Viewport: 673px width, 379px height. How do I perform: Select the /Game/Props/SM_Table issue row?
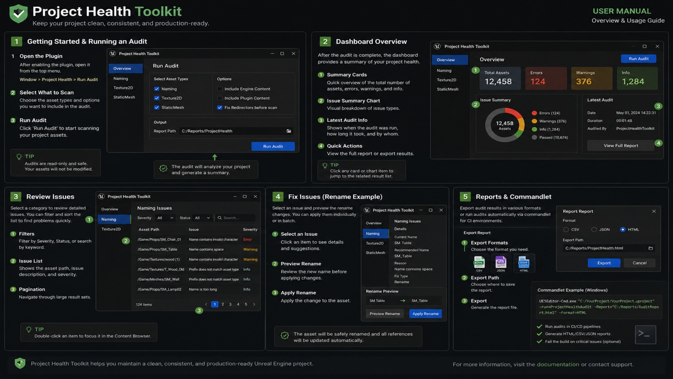click(x=197, y=250)
